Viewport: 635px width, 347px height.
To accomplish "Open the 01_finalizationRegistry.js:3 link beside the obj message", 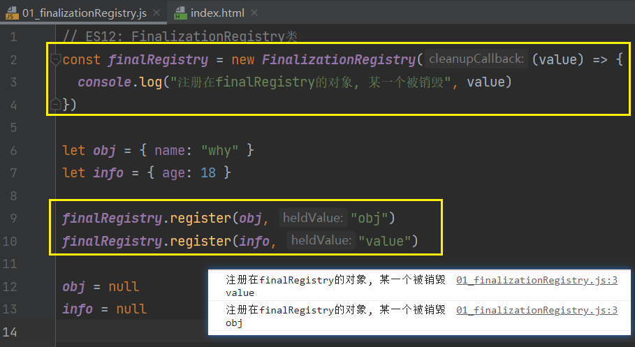I will point(537,310).
